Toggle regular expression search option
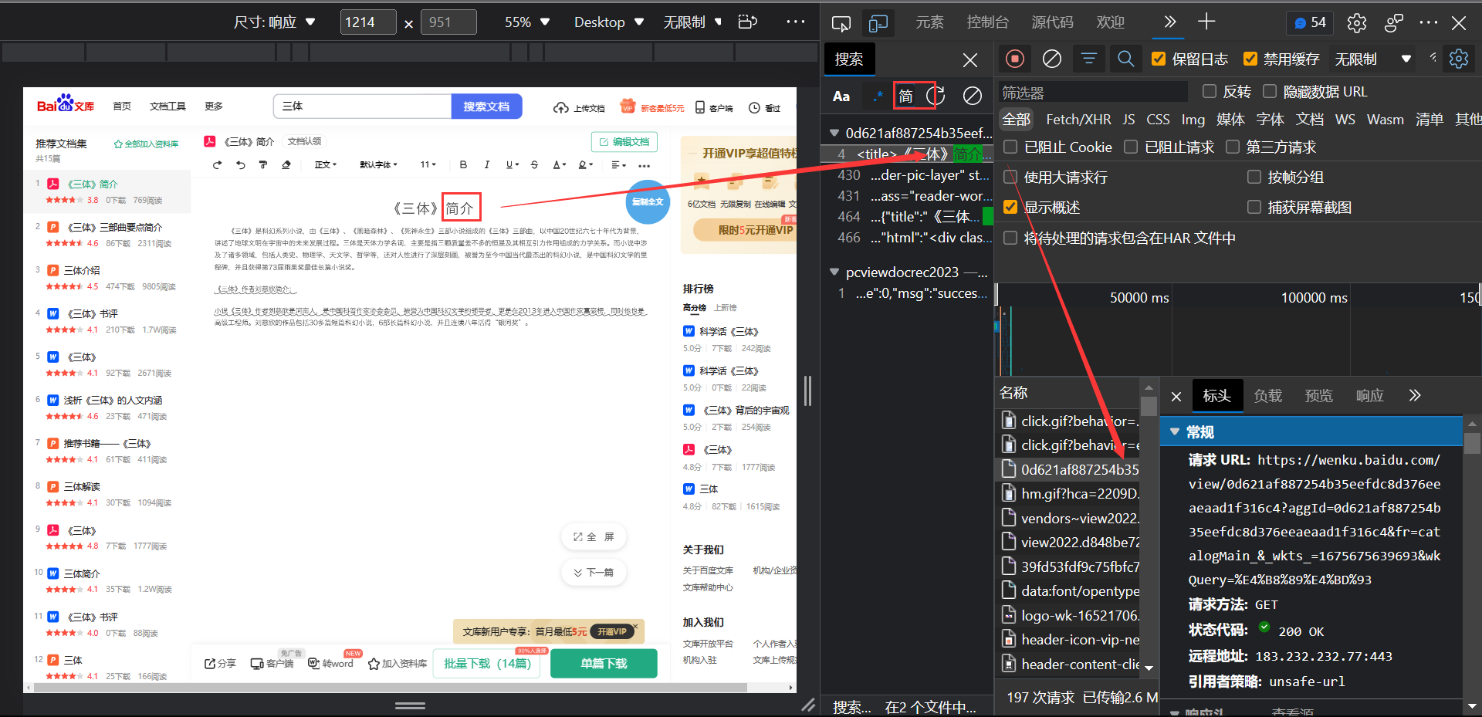 click(878, 96)
